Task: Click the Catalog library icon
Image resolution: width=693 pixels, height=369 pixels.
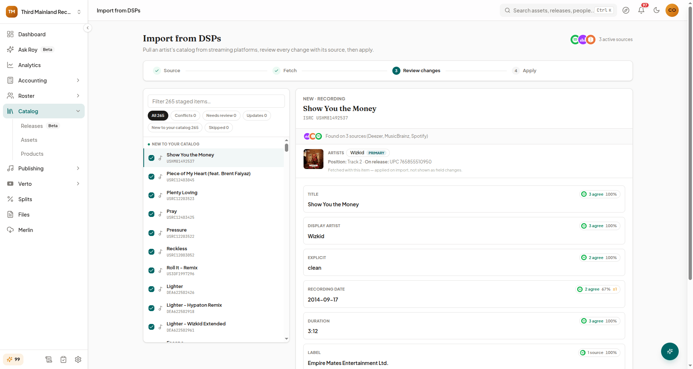Action: click(x=10, y=111)
